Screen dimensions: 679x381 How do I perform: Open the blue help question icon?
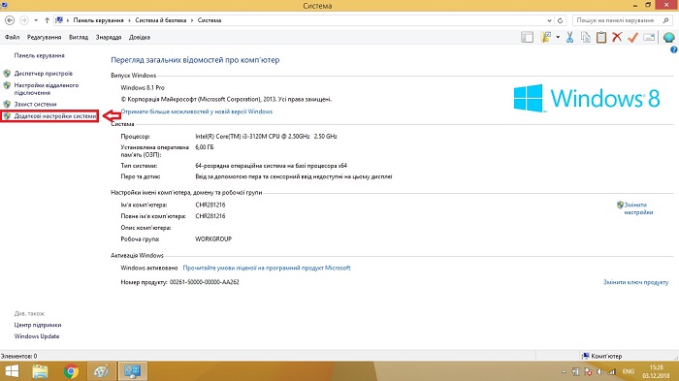[x=674, y=49]
